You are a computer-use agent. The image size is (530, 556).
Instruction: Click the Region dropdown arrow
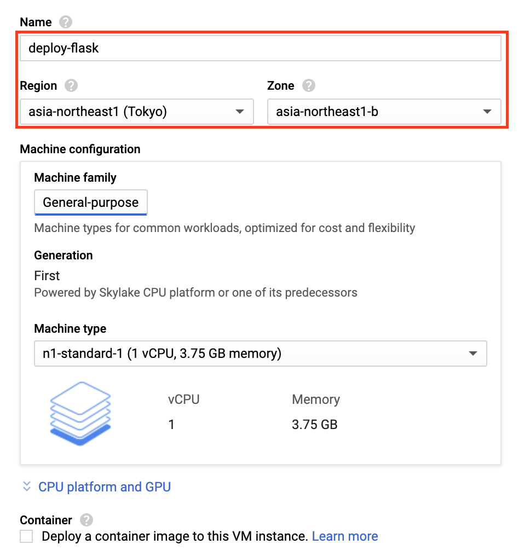coord(239,112)
